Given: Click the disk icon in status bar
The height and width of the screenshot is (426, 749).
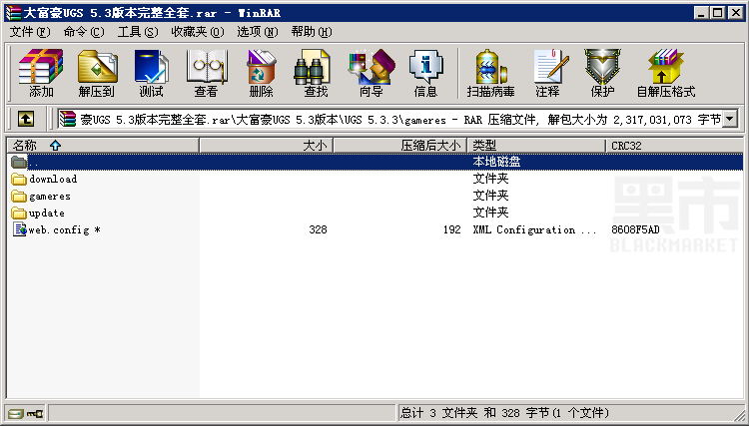Looking at the screenshot, I should (x=15, y=413).
